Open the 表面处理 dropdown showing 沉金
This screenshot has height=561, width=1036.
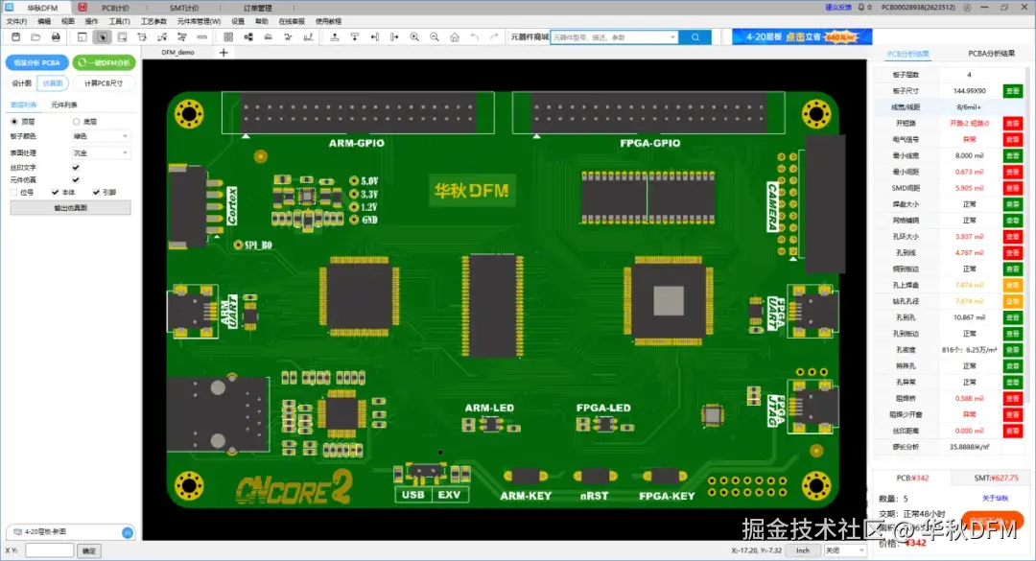click(x=101, y=152)
